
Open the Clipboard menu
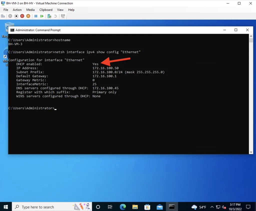(46, 10)
